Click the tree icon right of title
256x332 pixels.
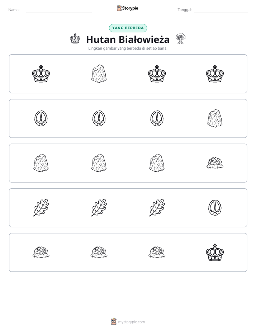coord(180,38)
